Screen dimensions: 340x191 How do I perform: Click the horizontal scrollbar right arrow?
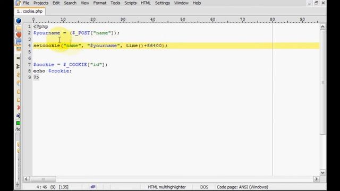[x=316, y=179]
